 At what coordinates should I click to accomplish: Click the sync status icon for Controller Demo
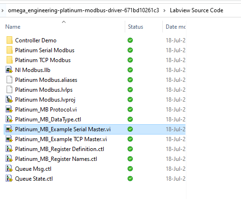tap(130, 40)
